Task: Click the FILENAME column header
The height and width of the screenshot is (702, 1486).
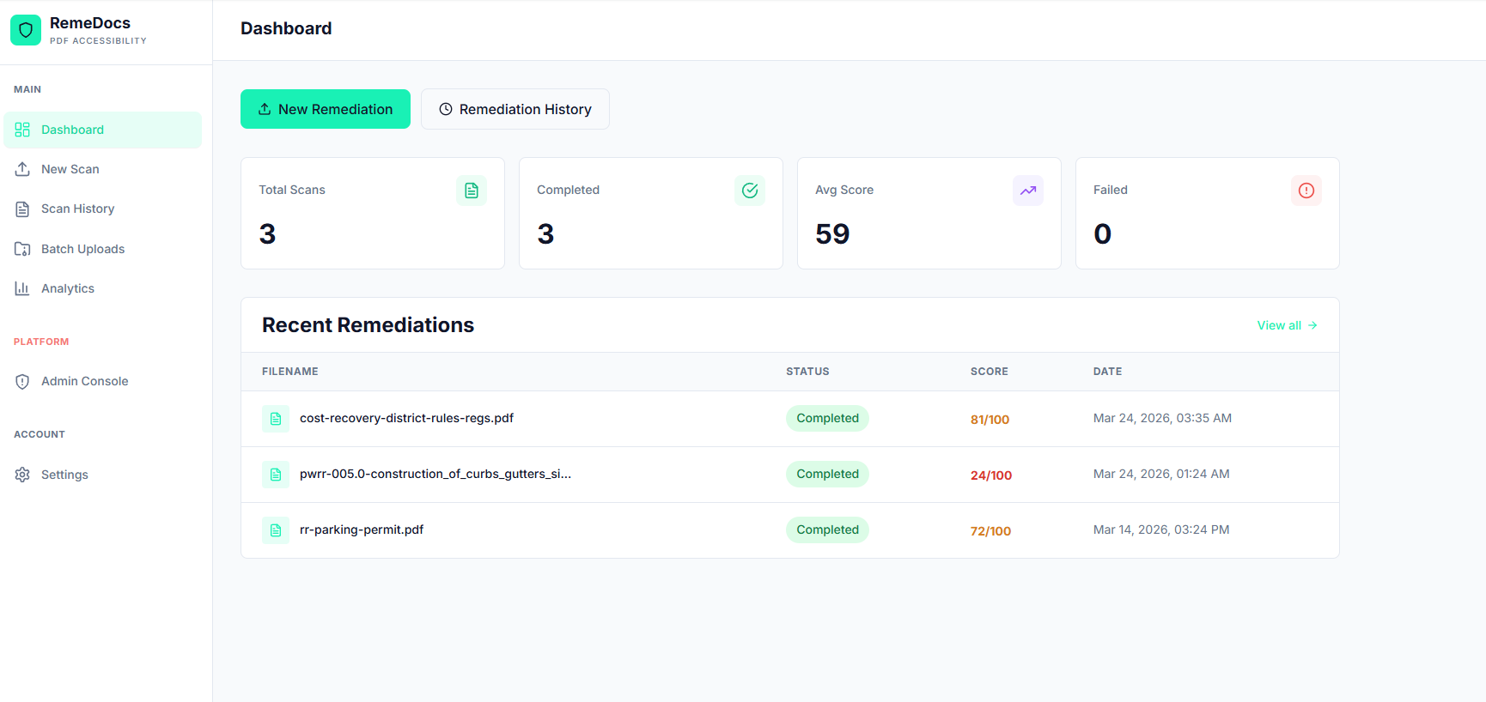Action: click(x=290, y=372)
